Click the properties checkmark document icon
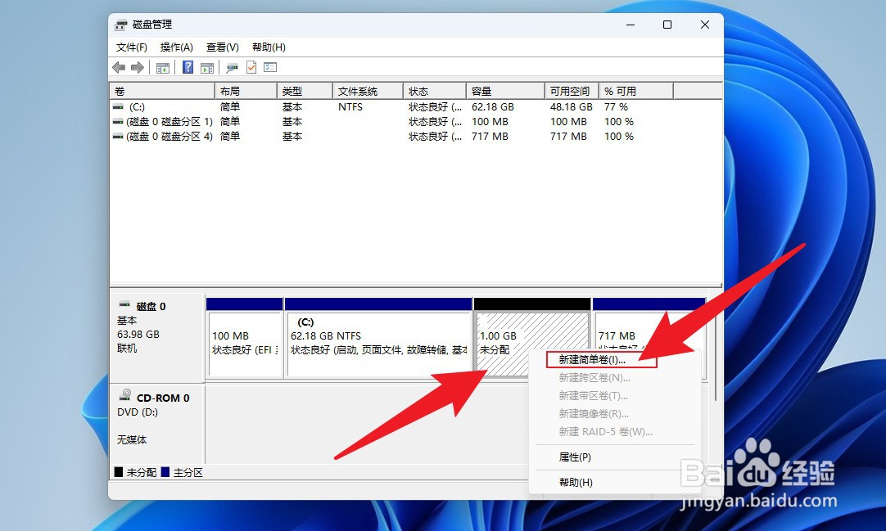The width and height of the screenshot is (886, 531). pyautogui.click(x=251, y=68)
